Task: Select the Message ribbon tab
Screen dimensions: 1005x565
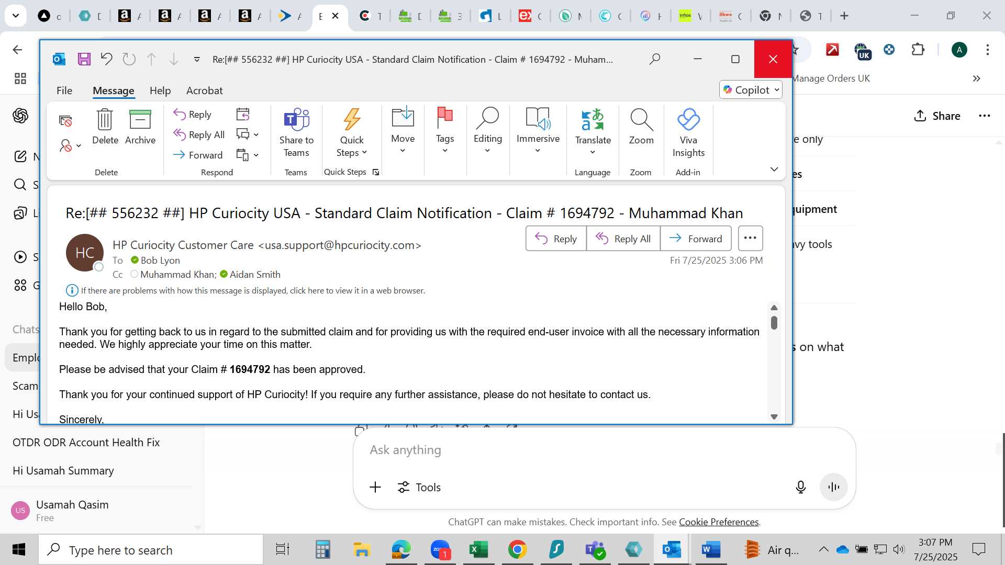Action: coord(113,91)
